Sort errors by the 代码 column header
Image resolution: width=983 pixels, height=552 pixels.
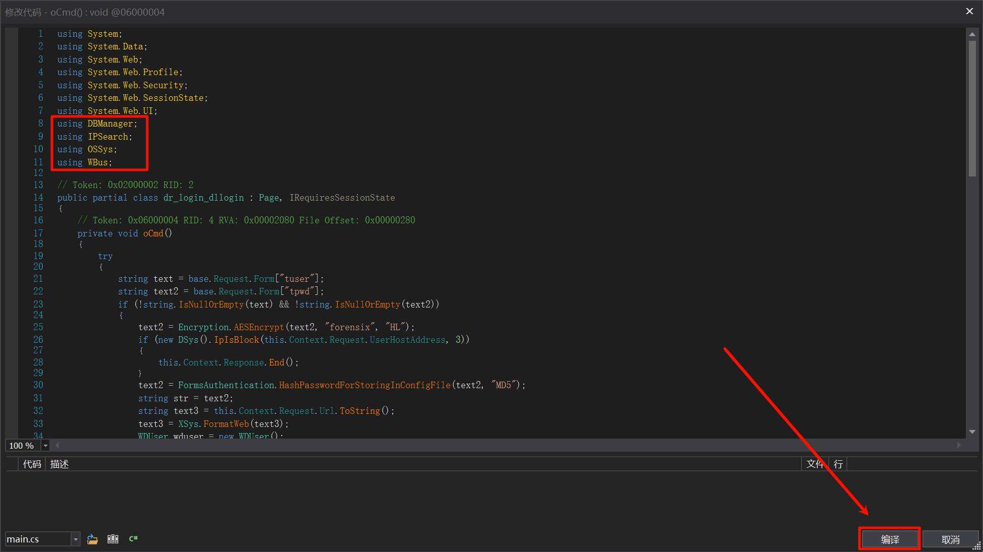[x=32, y=464]
